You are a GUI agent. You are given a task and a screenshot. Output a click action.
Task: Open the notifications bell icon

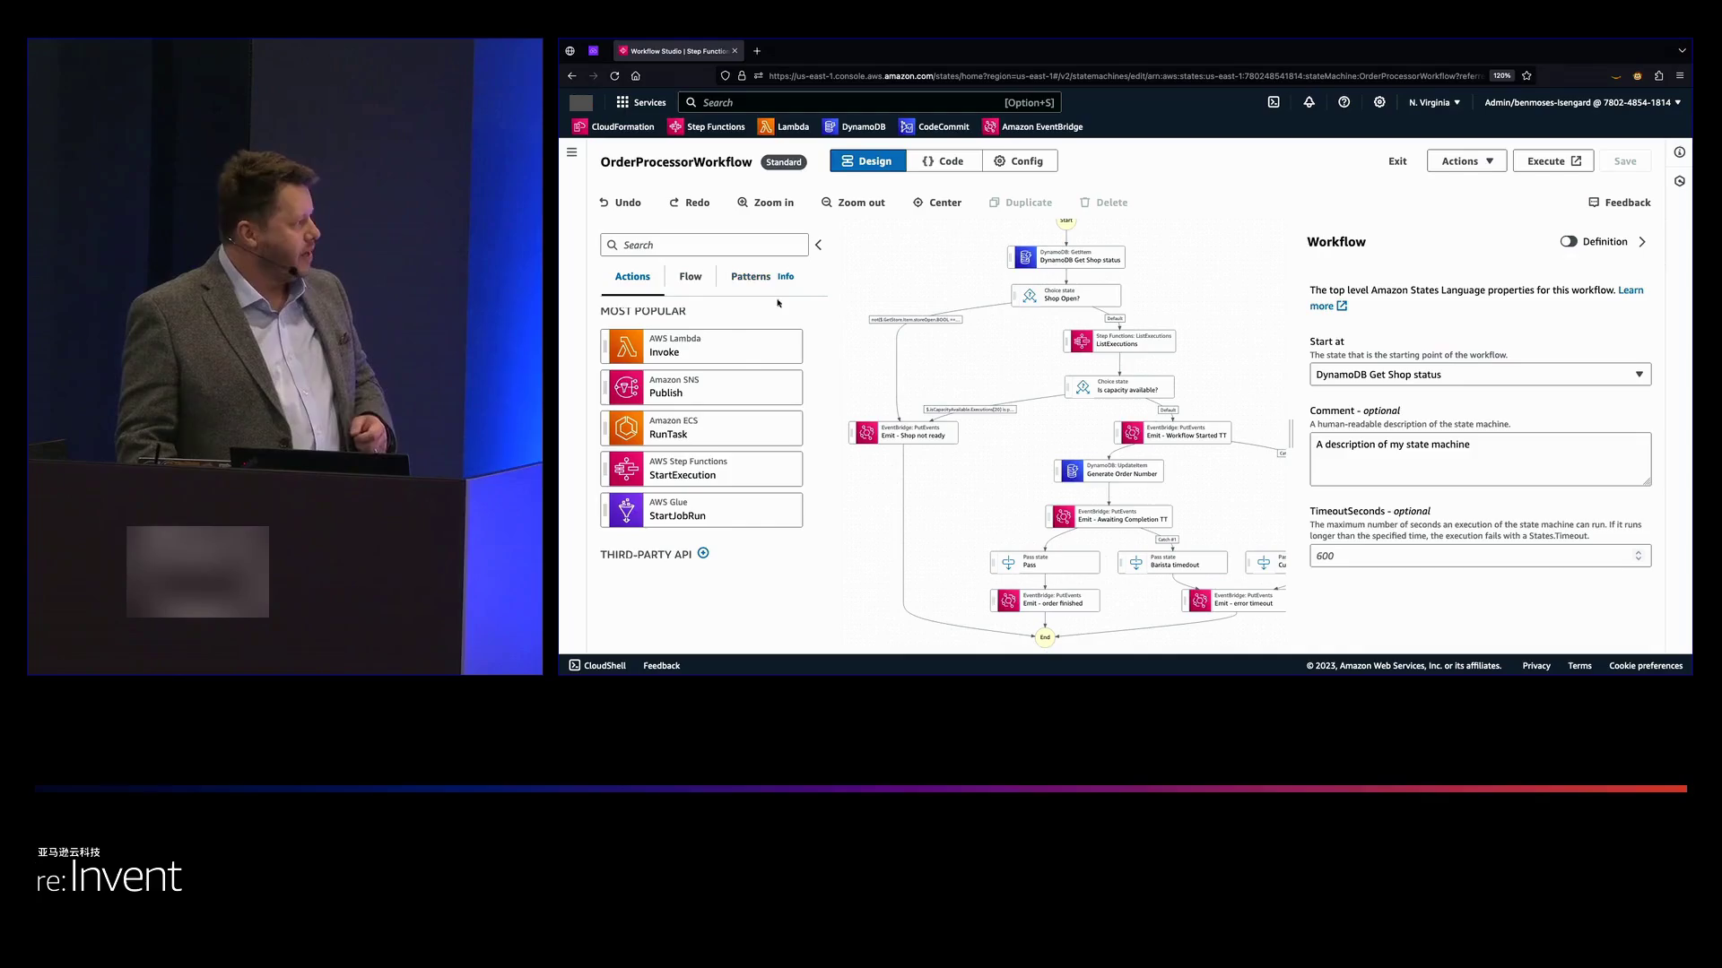[x=1309, y=102]
